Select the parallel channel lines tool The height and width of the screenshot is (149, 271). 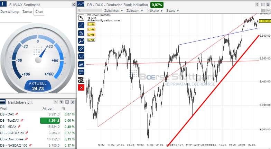click(x=81, y=49)
